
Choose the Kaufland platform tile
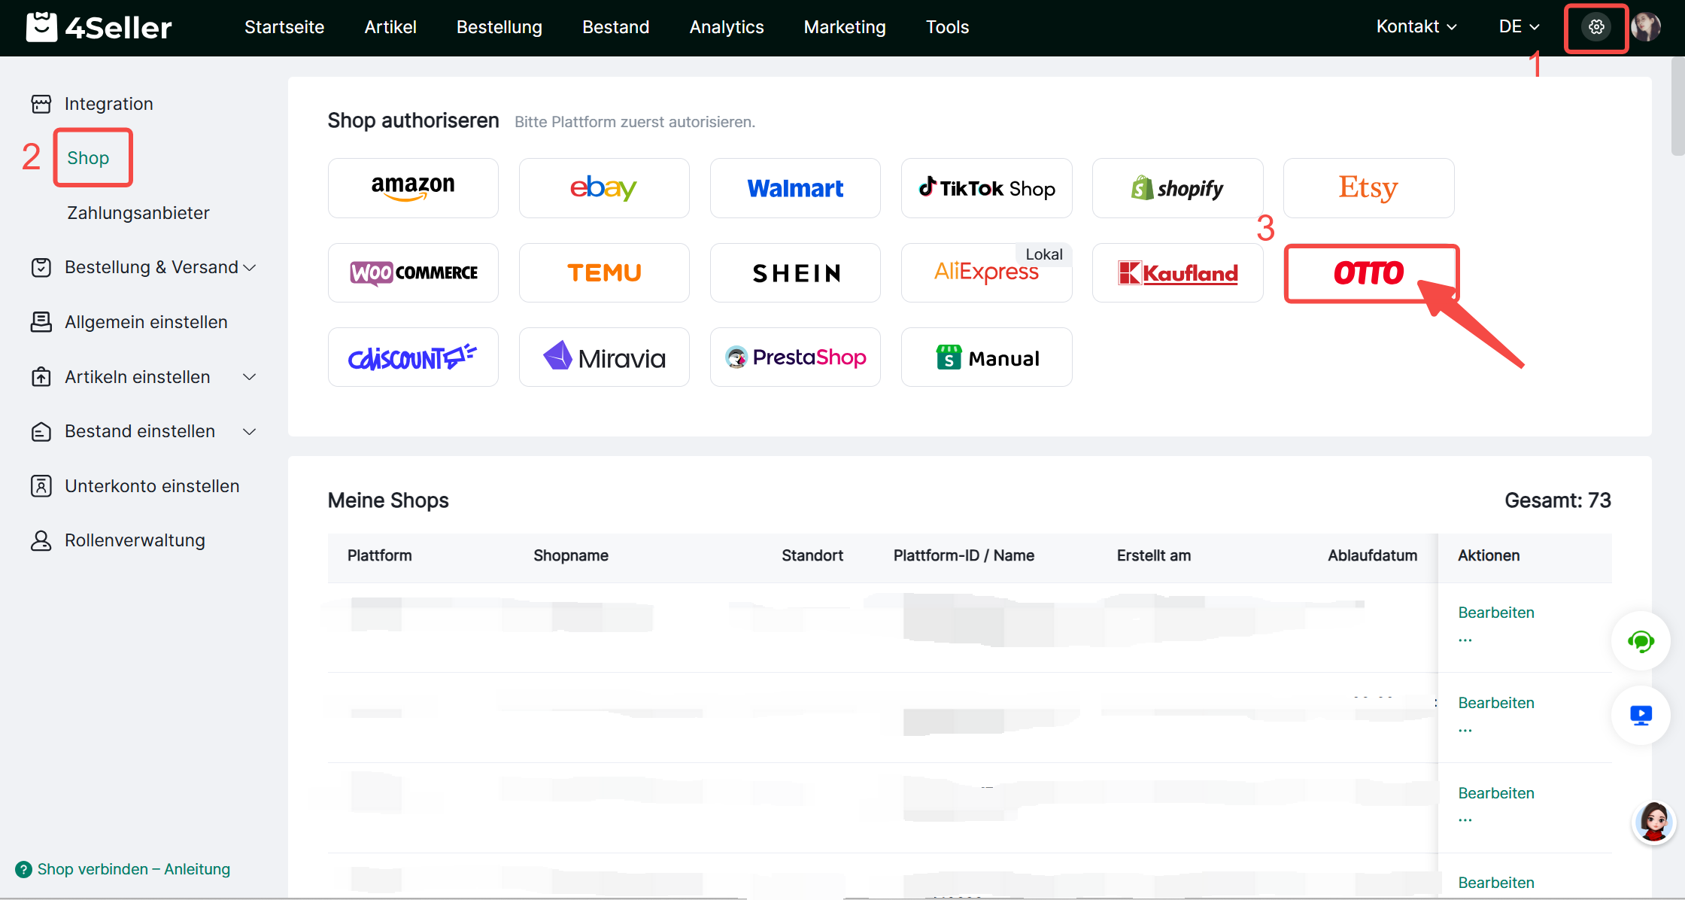(1177, 273)
